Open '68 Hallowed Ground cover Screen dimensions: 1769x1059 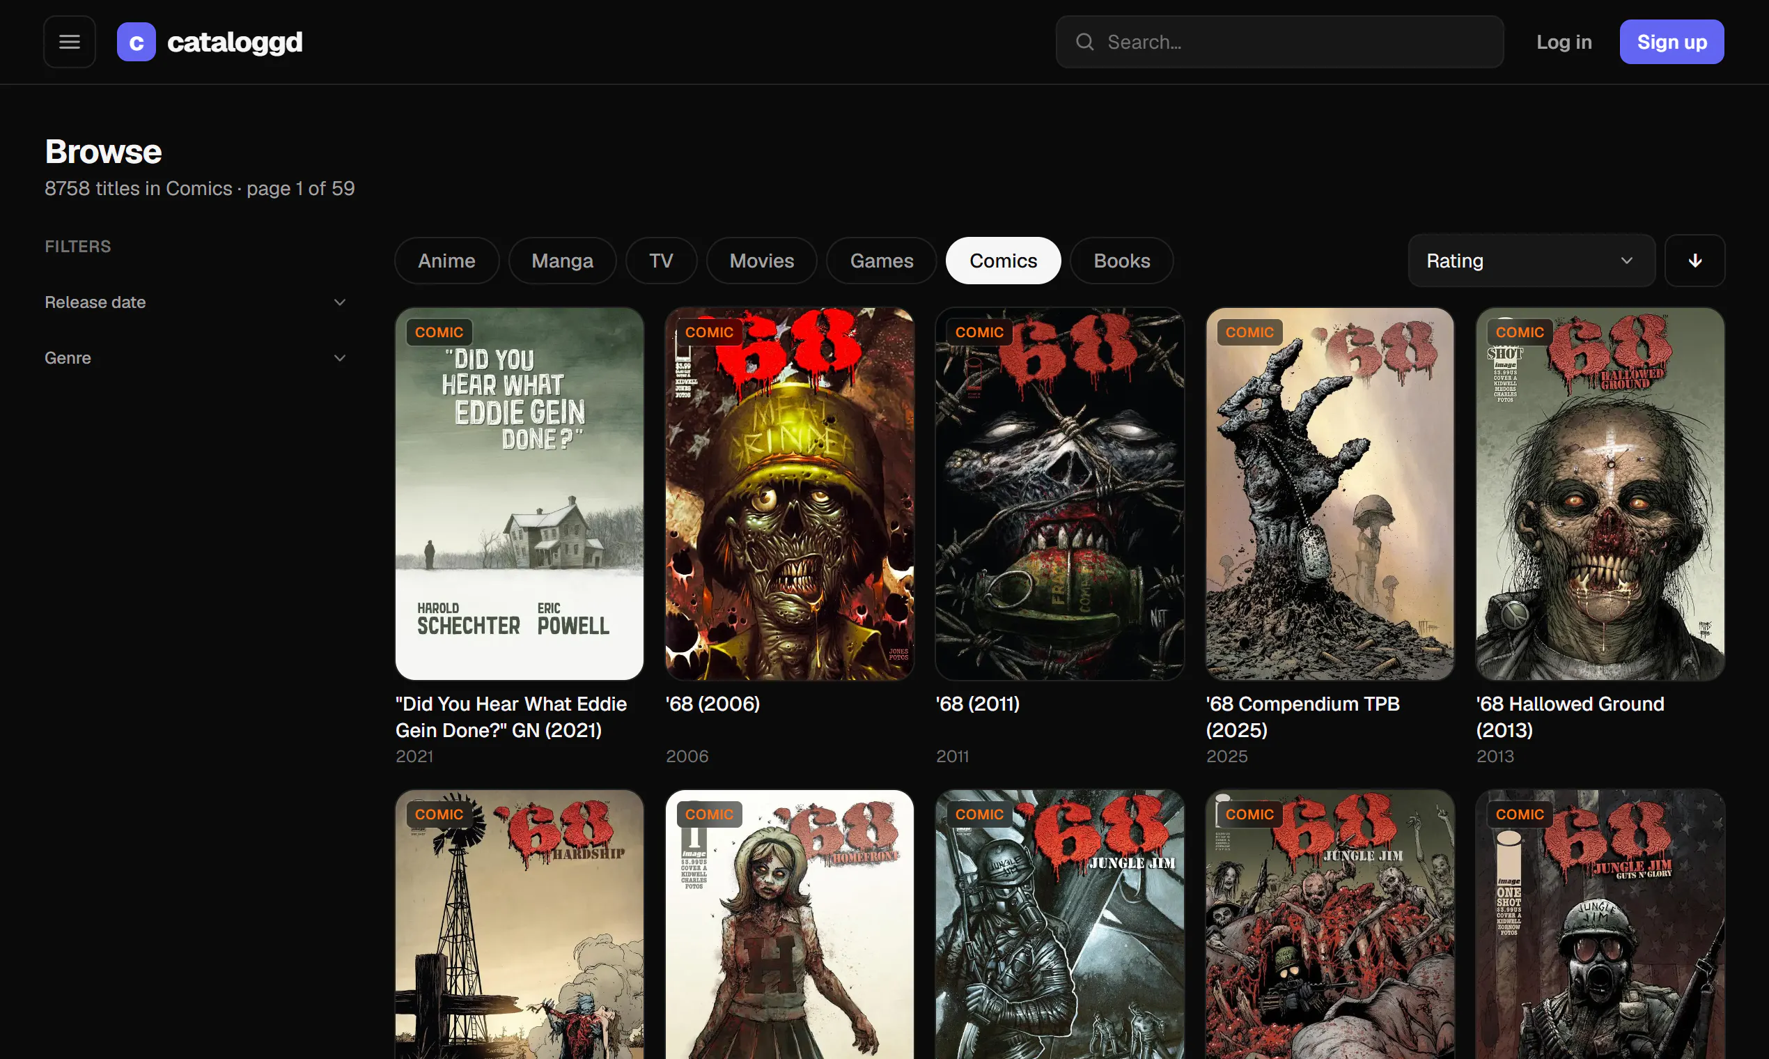pos(1600,494)
